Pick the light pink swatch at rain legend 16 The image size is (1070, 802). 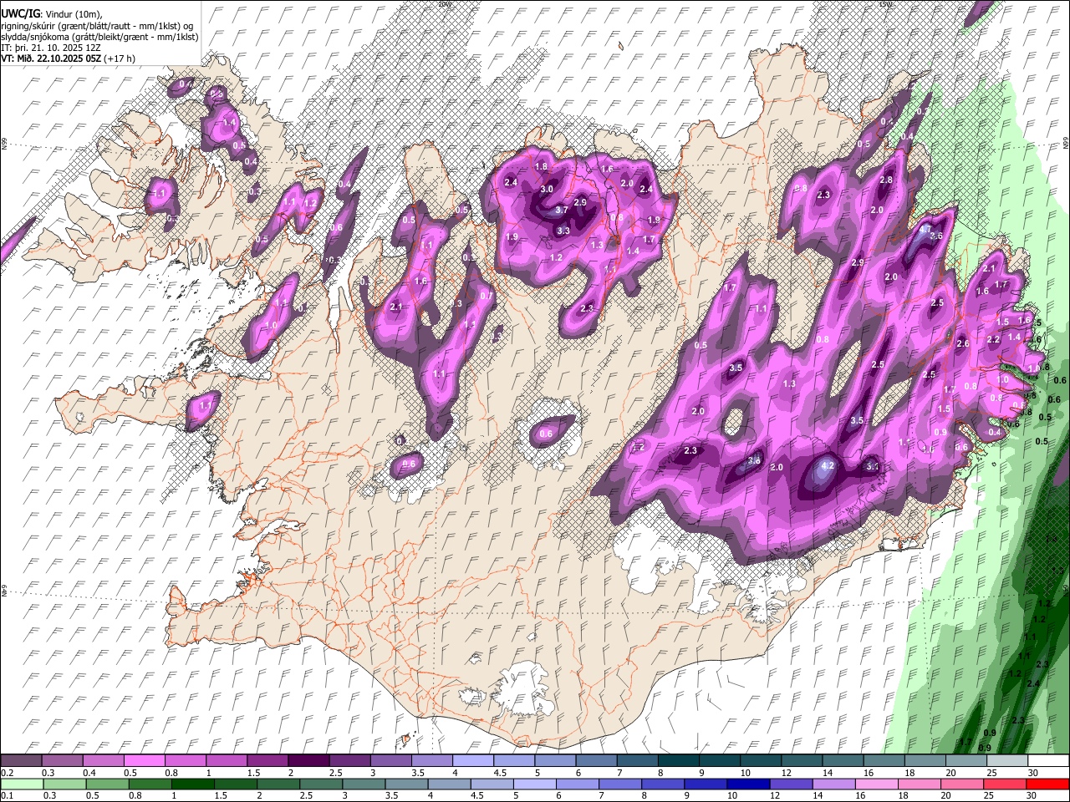875,784
